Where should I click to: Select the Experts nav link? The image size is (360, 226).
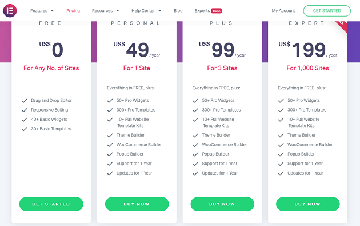[x=202, y=11]
